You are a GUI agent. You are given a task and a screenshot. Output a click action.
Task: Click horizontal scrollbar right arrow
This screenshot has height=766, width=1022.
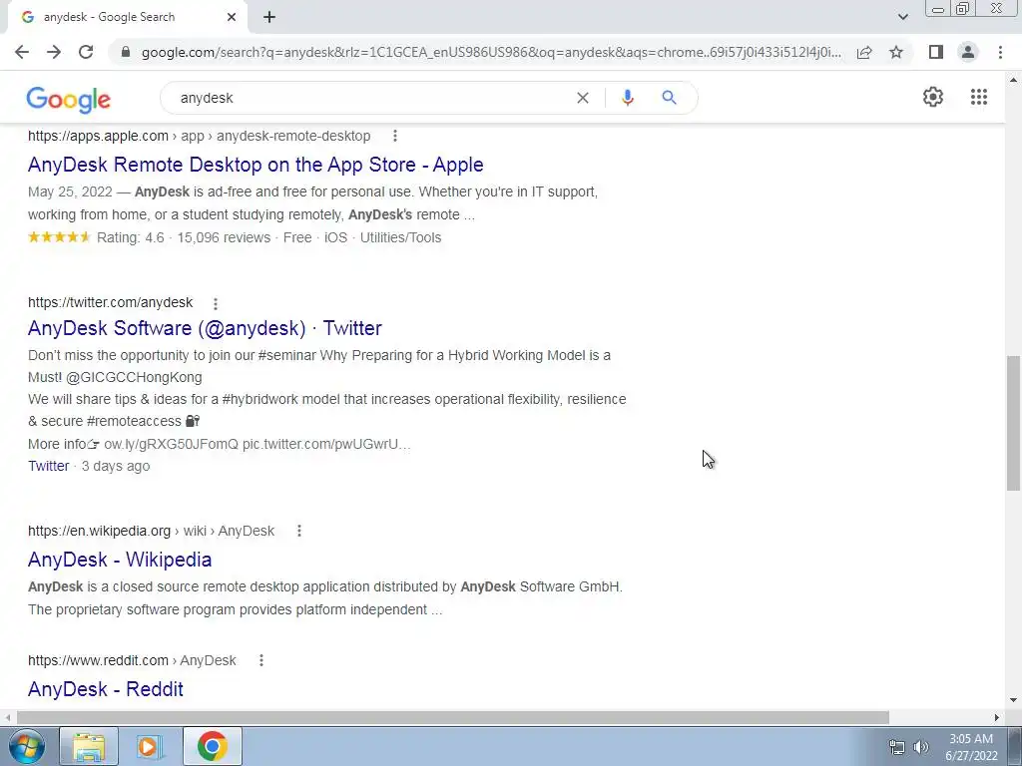[x=997, y=717]
